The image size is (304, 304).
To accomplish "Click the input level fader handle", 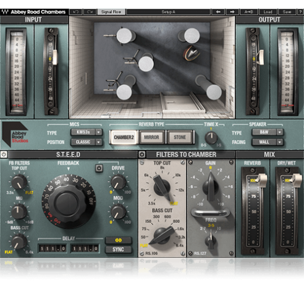I will click(55, 57).
